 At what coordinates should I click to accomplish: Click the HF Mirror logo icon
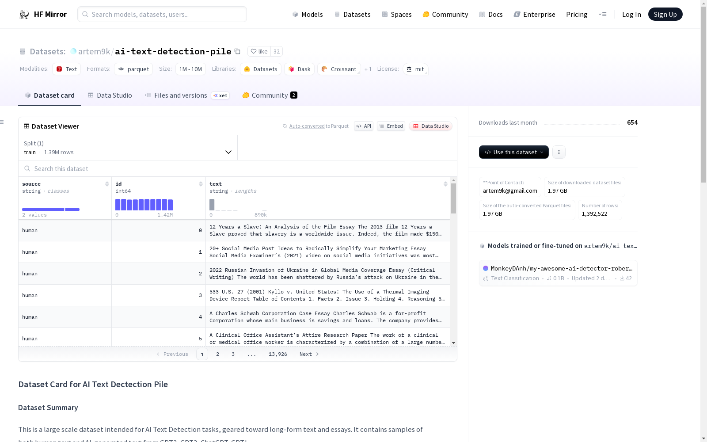[24, 15]
